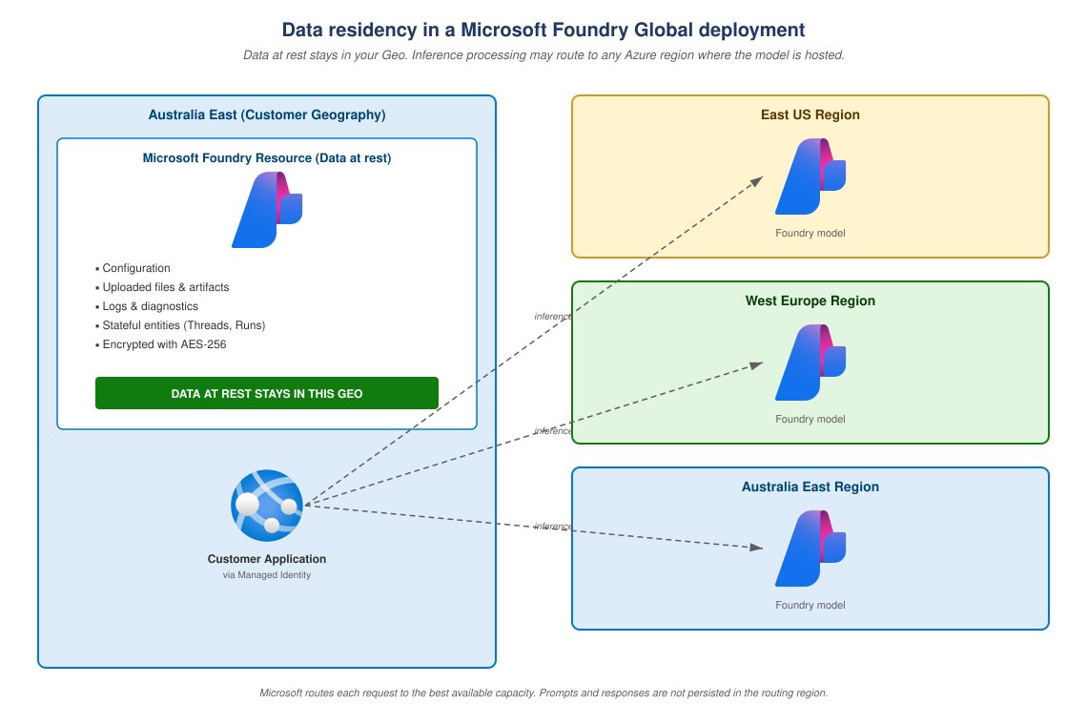1087x725 pixels.
Task: Click the Foundry model icon in West Europe Region
Action: click(x=810, y=362)
